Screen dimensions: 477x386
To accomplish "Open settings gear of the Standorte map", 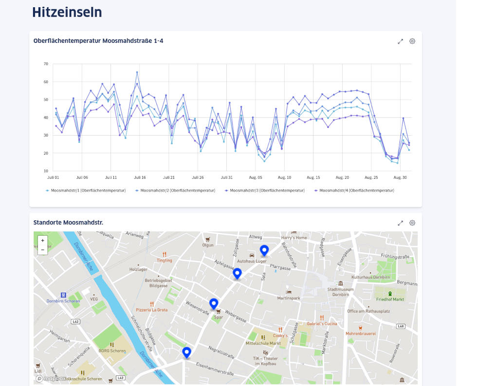I will 412,223.
